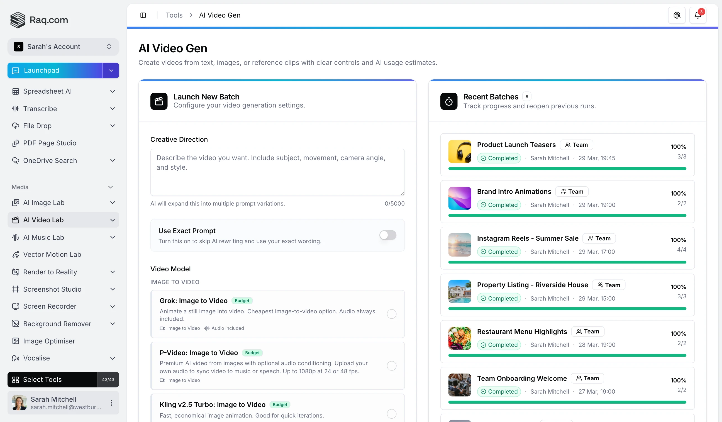The height and width of the screenshot is (422, 722).
Task: Open PDF Page Studio
Action: pos(49,143)
